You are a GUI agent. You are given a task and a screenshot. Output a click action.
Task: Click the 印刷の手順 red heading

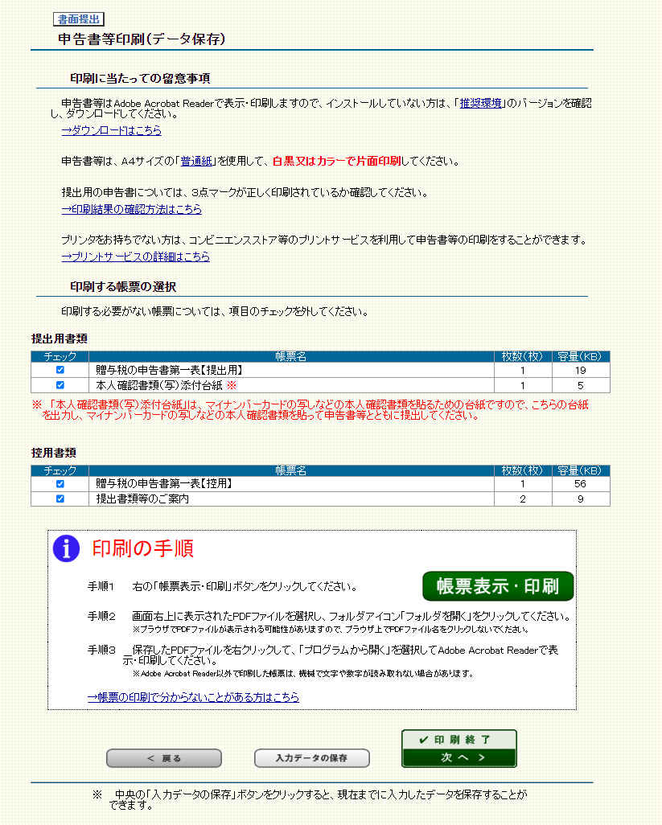(143, 548)
